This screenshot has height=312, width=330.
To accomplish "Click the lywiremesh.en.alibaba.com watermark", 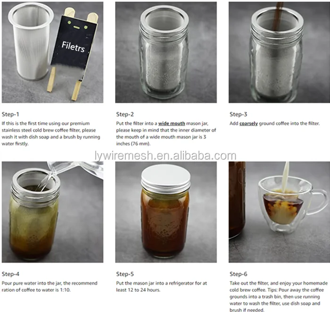I will pos(165,156).
